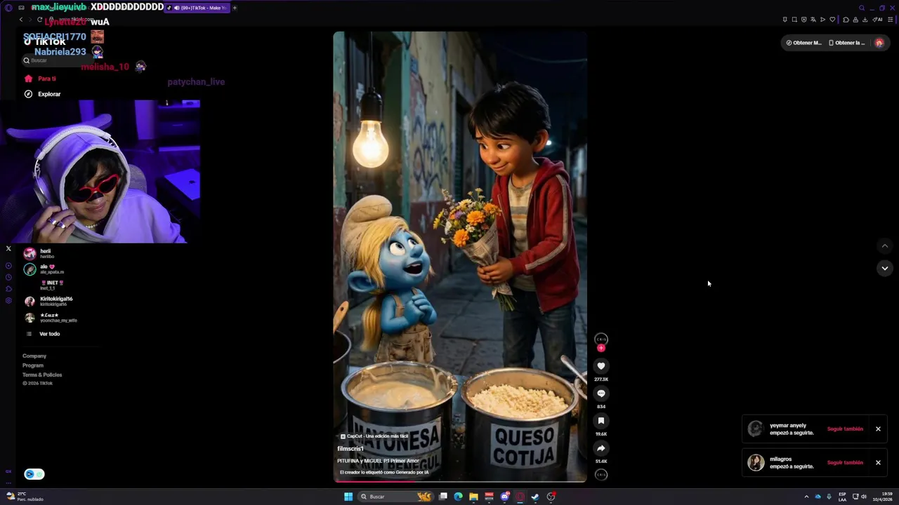Open the translate page icon

coord(813,20)
